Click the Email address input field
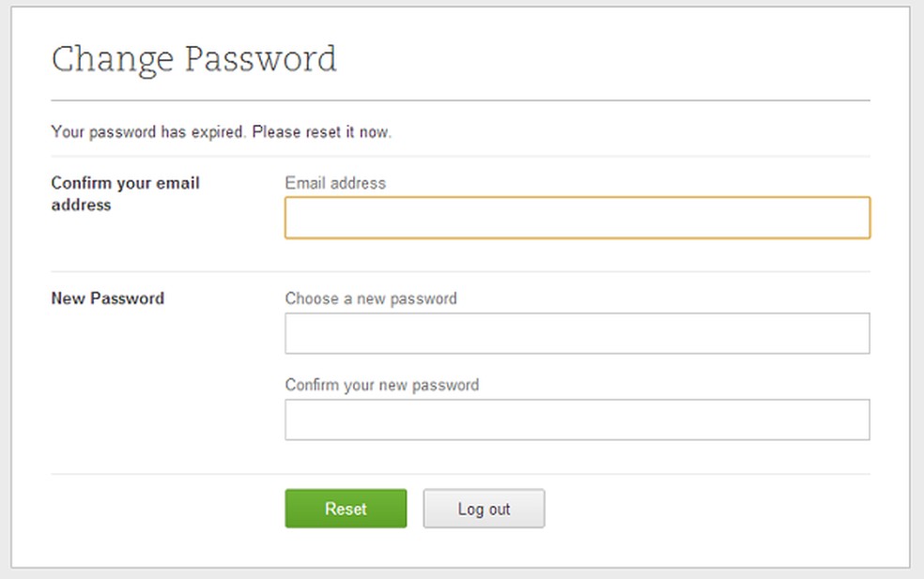 click(577, 218)
